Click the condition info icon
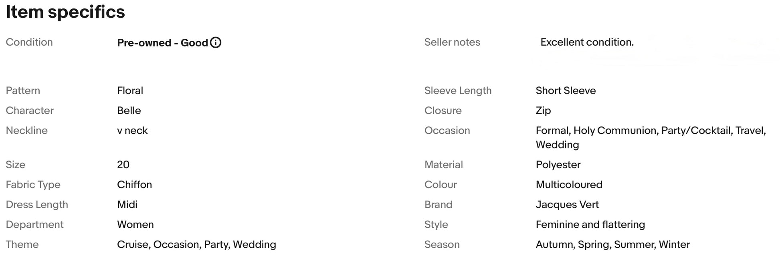 coord(216,42)
